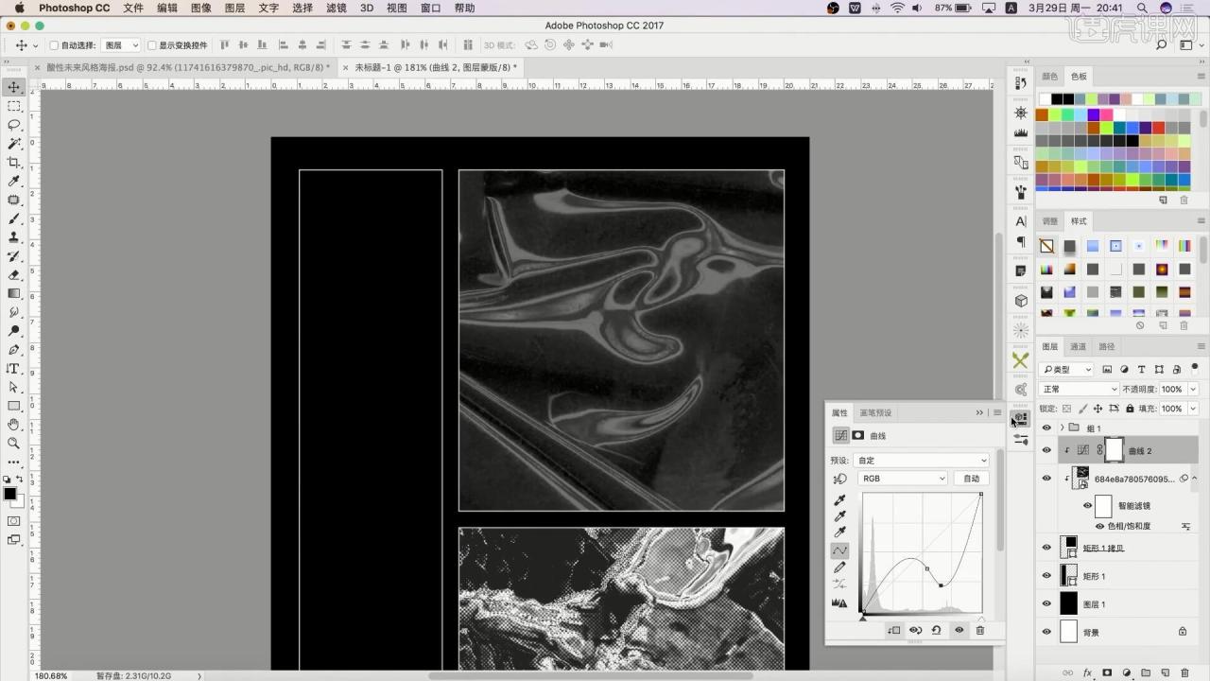Hide the 组 1 group layer
Viewport: 1210px width, 681px height.
1046,428
